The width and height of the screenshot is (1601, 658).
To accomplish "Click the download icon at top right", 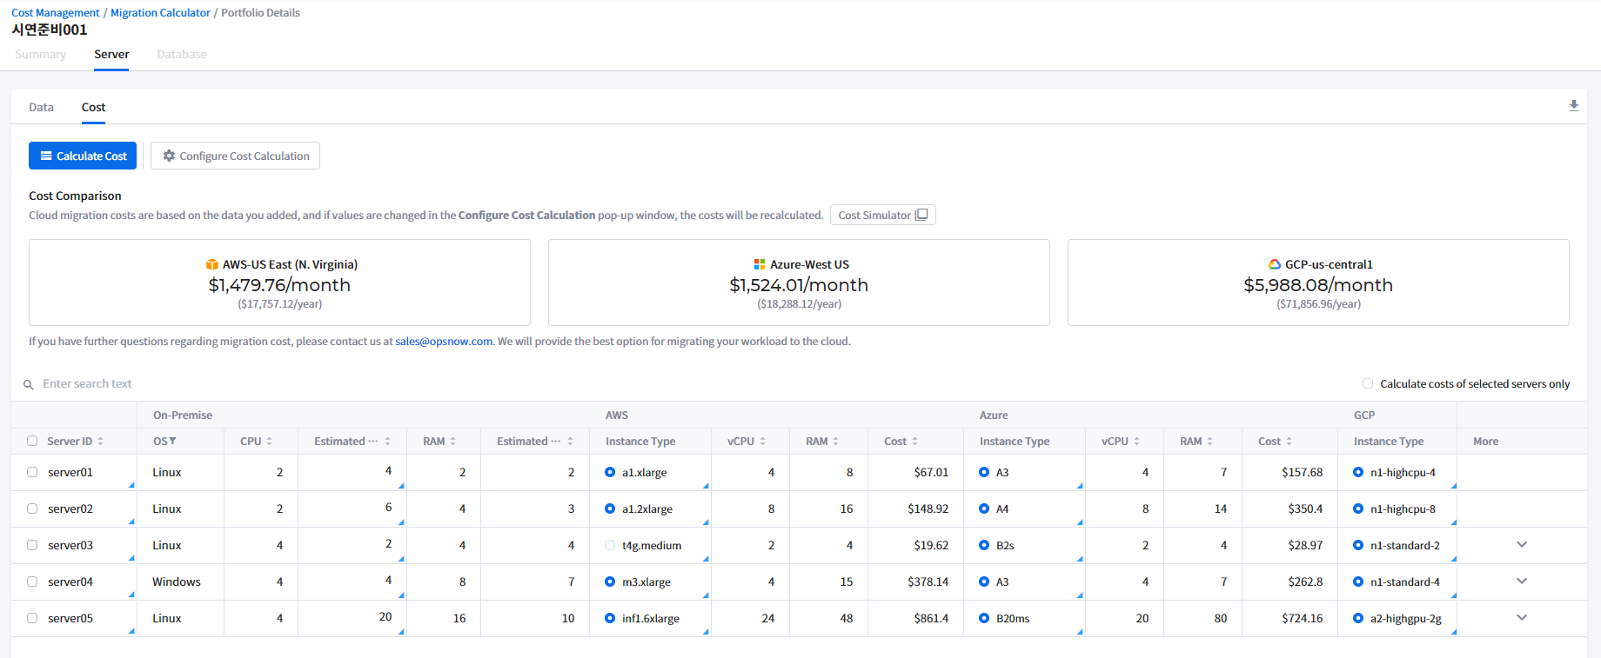I will (1573, 106).
